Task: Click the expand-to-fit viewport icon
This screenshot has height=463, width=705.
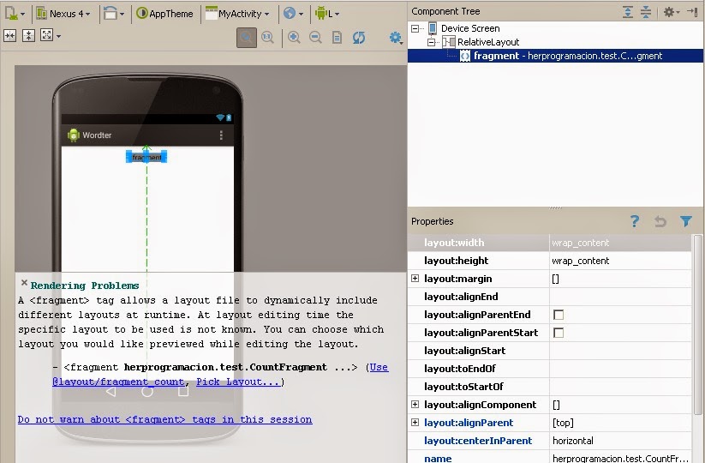Action: coord(47,35)
